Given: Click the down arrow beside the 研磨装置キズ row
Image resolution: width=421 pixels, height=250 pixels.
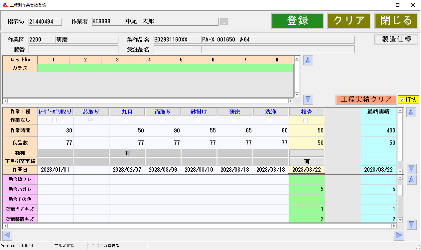Looking at the screenshot, I should pyautogui.click(x=411, y=225).
